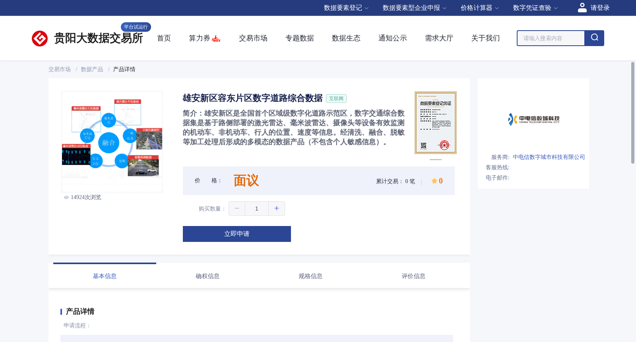The height and width of the screenshot is (342, 636).
Task: Open the 价格计算器 dropdown menu
Action: coord(480,8)
